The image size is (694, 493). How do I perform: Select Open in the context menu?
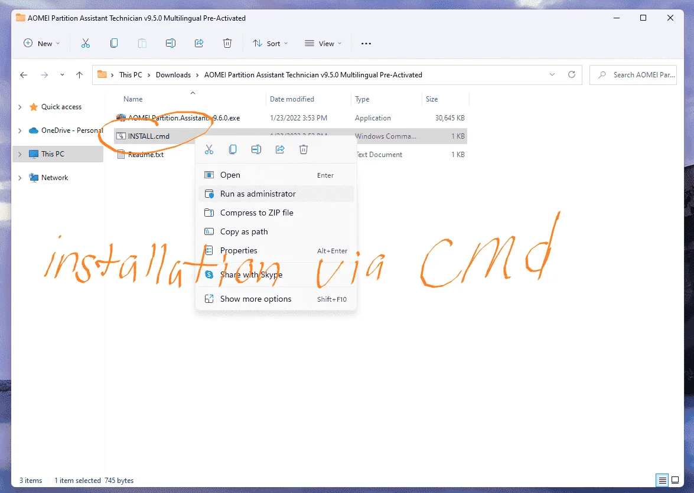click(x=276, y=175)
